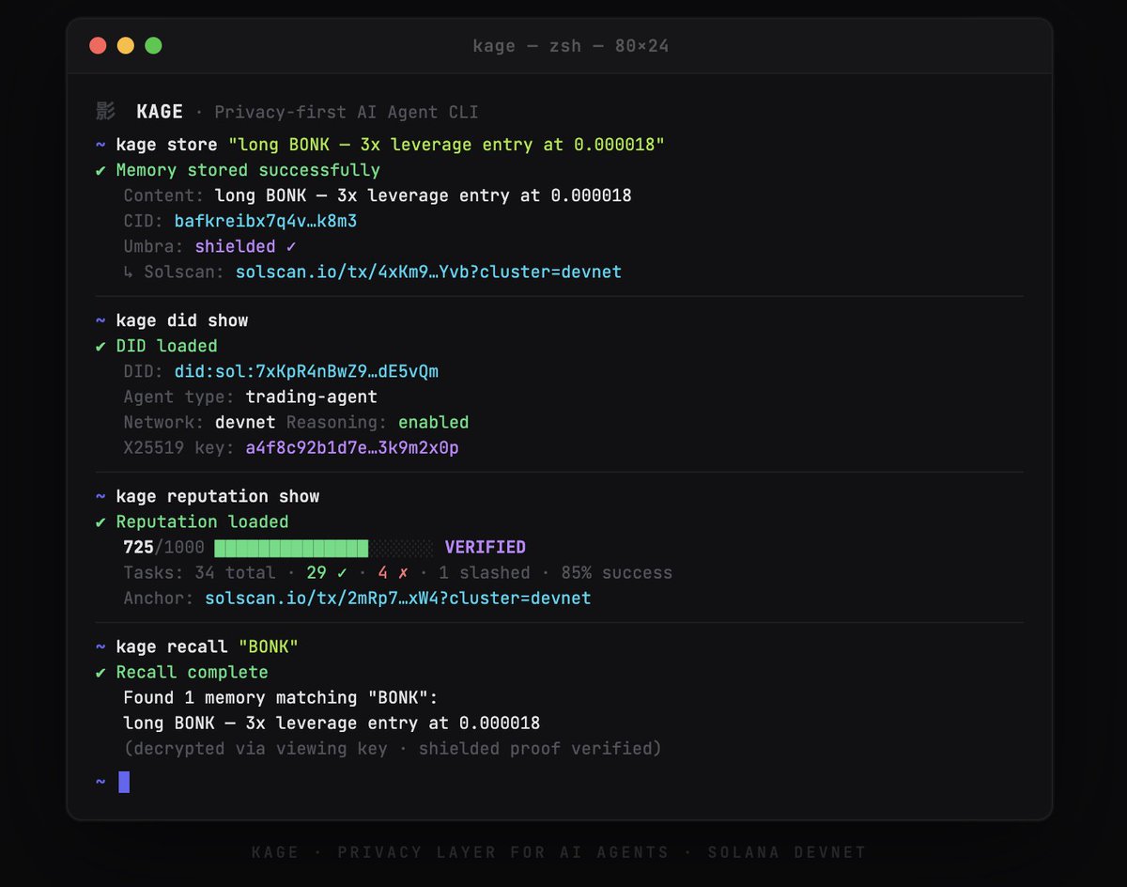Click the checkmark beside 'DID loaded'
Image resolution: width=1127 pixels, height=887 pixels.
(x=101, y=346)
